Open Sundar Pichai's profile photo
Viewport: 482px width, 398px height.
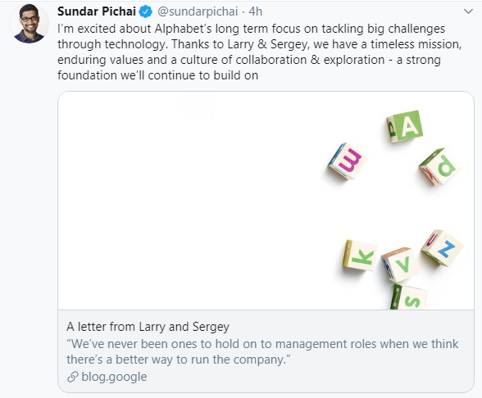tap(30, 24)
